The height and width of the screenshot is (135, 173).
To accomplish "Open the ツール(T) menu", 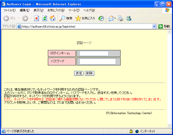I will pos(74,10).
